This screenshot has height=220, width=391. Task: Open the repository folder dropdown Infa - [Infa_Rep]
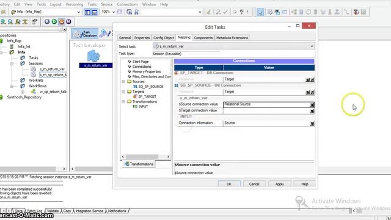(x=79, y=12)
